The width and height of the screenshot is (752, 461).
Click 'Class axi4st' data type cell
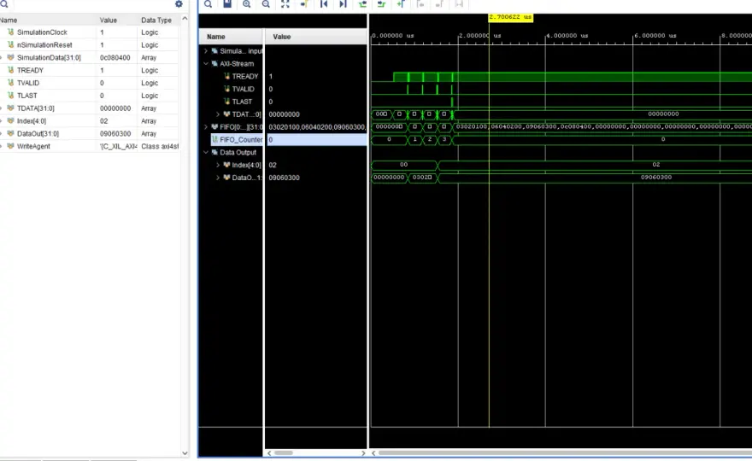160,146
